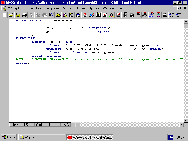Click the green hierarchy tree icon with blue arrow
This screenshot has width=188, height=141.
click(112, 15)
